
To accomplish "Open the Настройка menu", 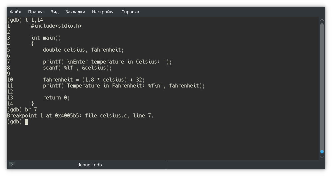I will click(103, 12).
